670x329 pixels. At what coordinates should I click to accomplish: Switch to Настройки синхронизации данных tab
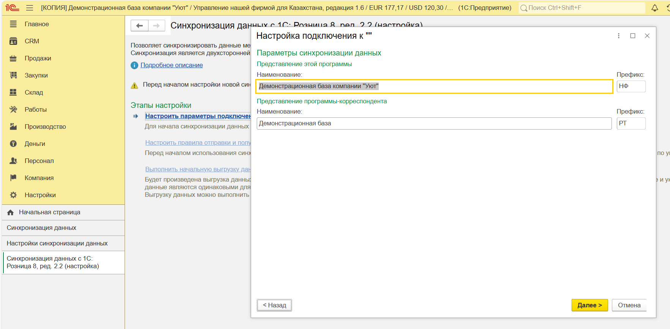(57, 244)
